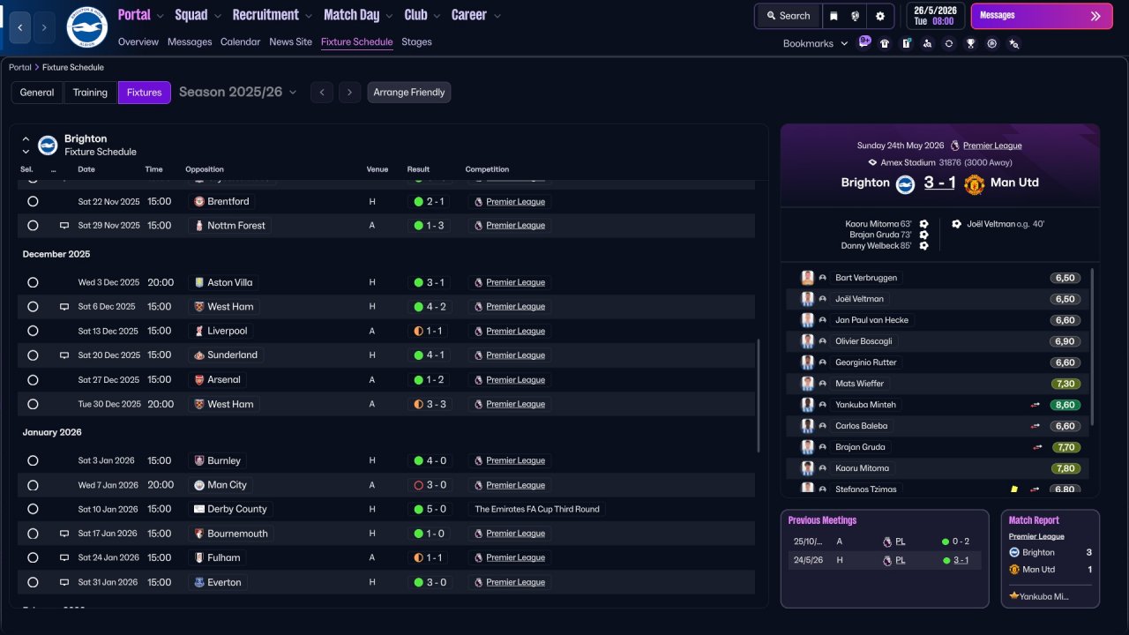Open Premier League link in match header
The image size is (1129, 635).
tap(992, 146)
